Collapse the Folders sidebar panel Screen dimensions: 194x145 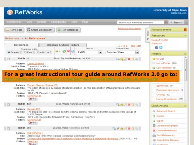click(185, 54)
